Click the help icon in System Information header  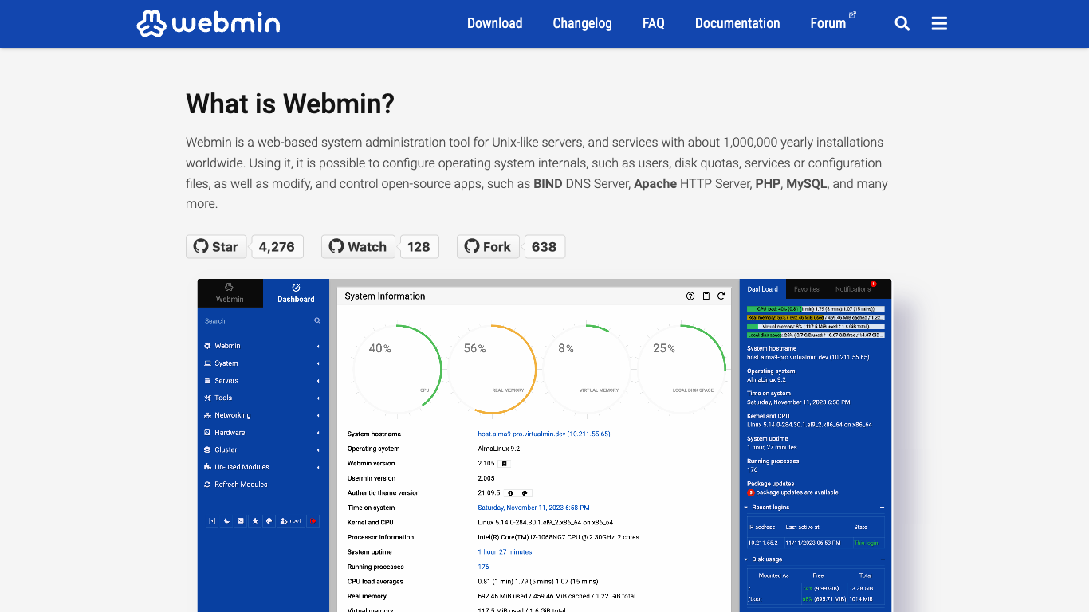(690, 296)
